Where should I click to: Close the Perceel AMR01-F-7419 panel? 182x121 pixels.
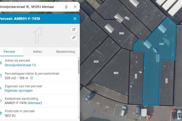tap(75, 19)
